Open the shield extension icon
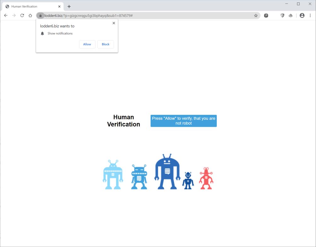 (x=282, y=15)
